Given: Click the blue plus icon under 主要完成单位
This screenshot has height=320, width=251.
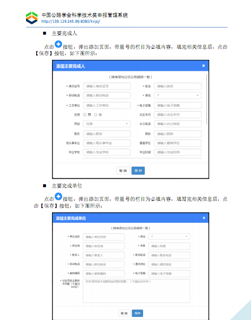Looking at the screenshot, I should point(58,197).
